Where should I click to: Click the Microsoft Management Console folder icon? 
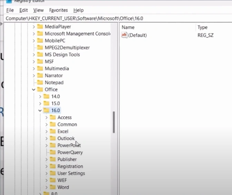[40, 33]
